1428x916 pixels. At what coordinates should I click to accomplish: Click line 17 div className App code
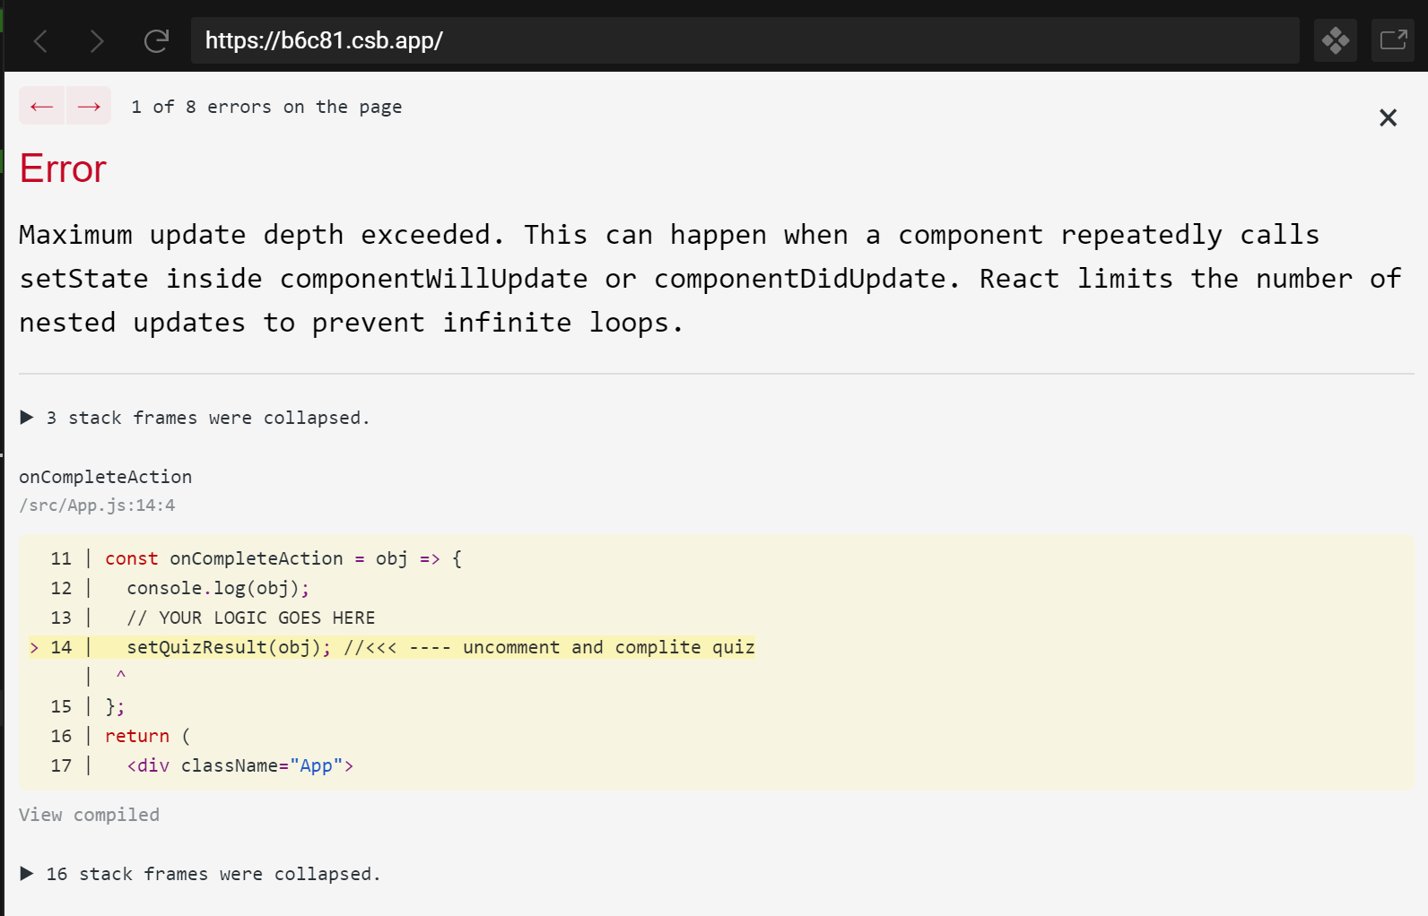click(x=240, y=765)
